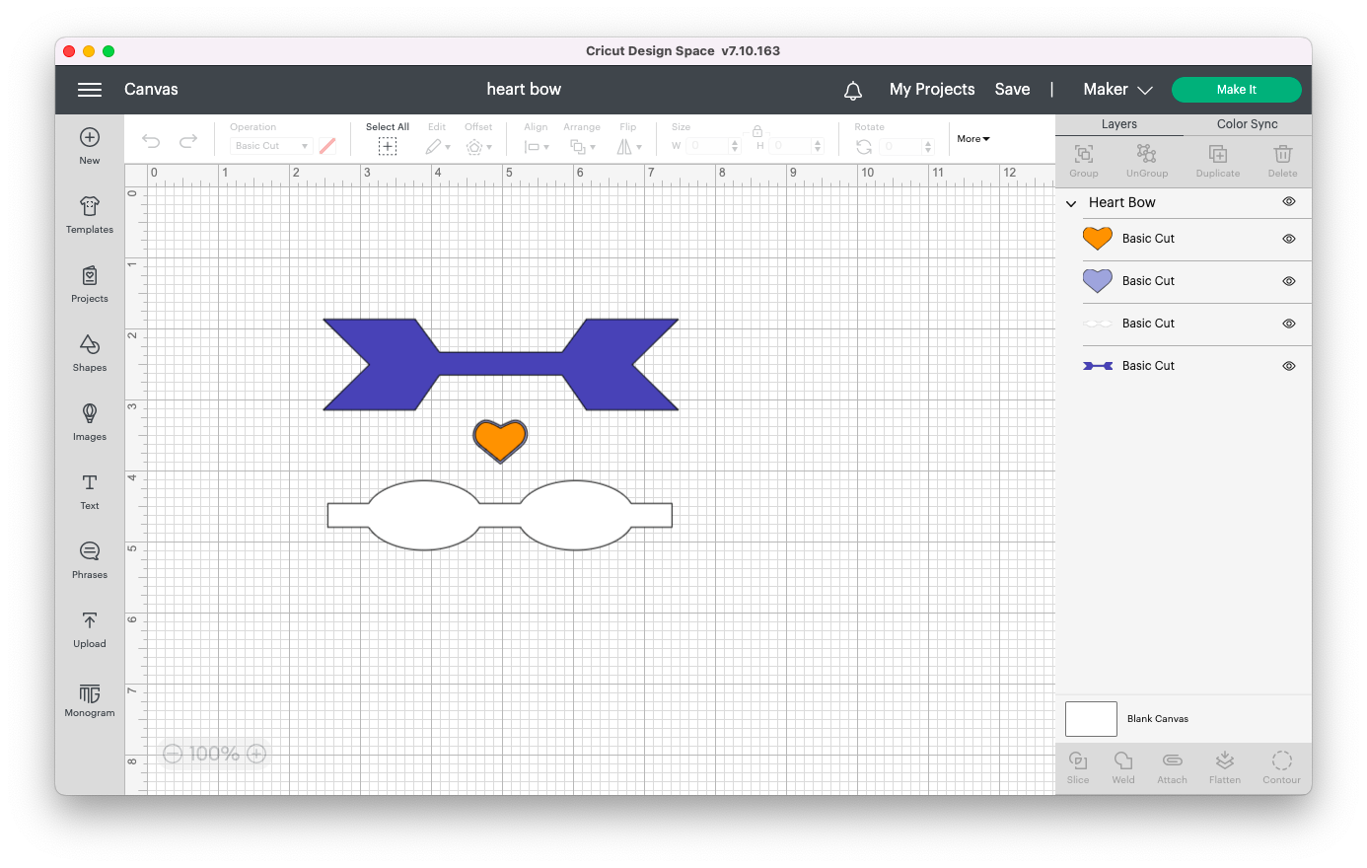Hide the blue arrow bow layer
The width and height of the screenshot is (1367, 868).
click(1288, 366)
